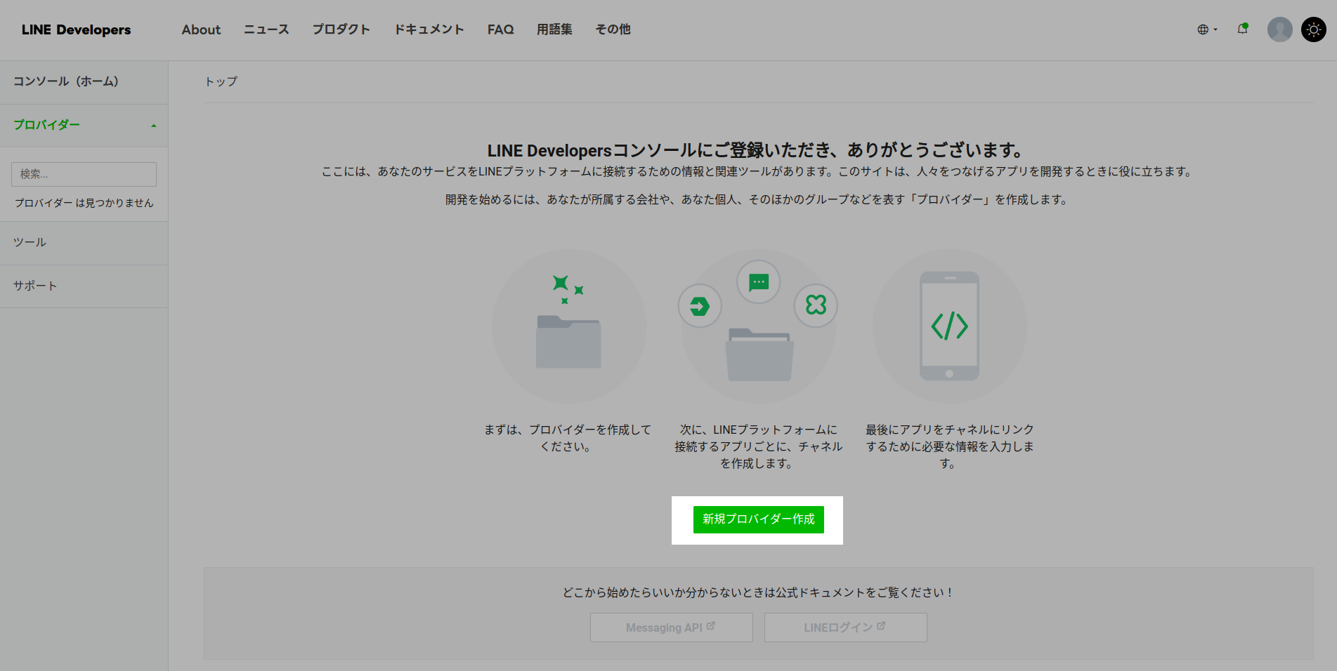The image size is (1337, 671).
Task: Open ツール in the sidebar
Action: coord(84,243)
